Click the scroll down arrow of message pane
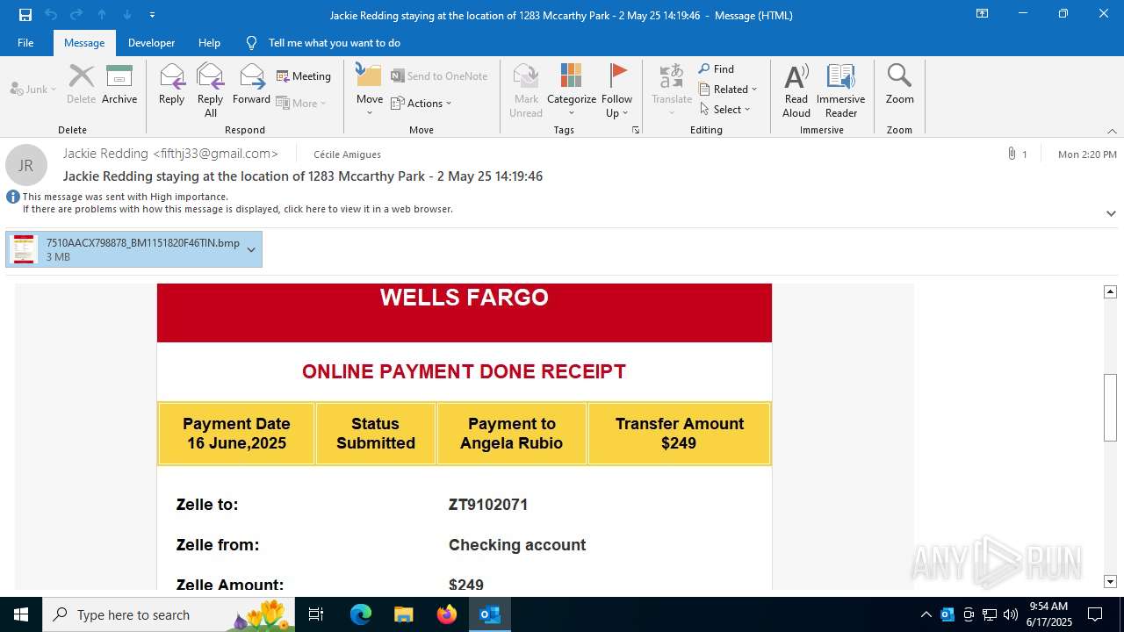The width and height of the screenshot is (1124, 632). [1111, 581]
